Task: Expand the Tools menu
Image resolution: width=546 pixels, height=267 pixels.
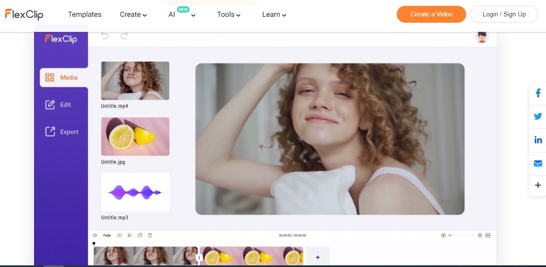Action: [229, 14]
